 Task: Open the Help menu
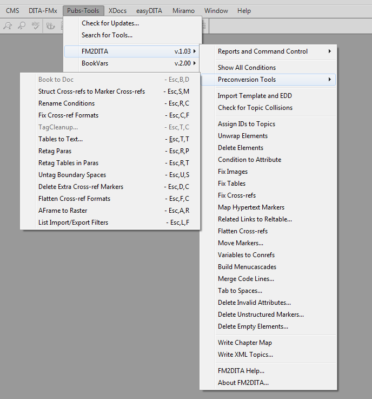244,11
